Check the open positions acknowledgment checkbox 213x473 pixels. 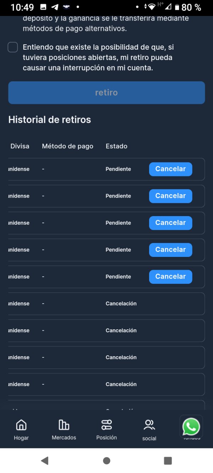[13, 47]
